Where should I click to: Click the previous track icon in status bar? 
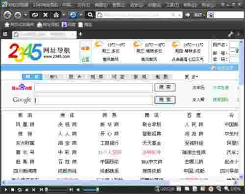(41, 190)
